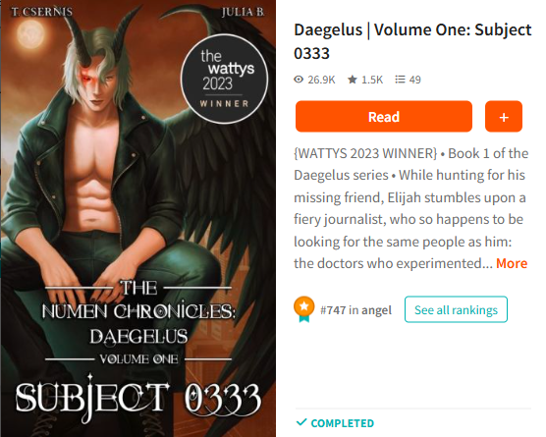Start reading with the Read button
This screenshot has width=546, height=437.
click(x=384, y=117)
